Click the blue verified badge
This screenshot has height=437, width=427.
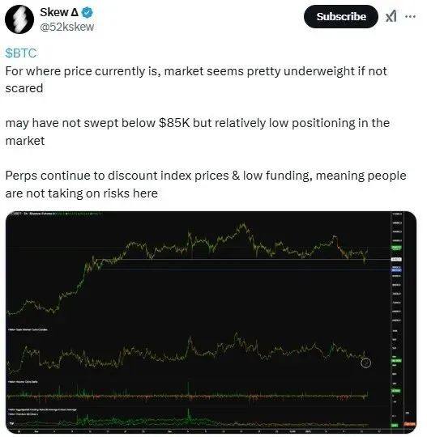point(88,12)
